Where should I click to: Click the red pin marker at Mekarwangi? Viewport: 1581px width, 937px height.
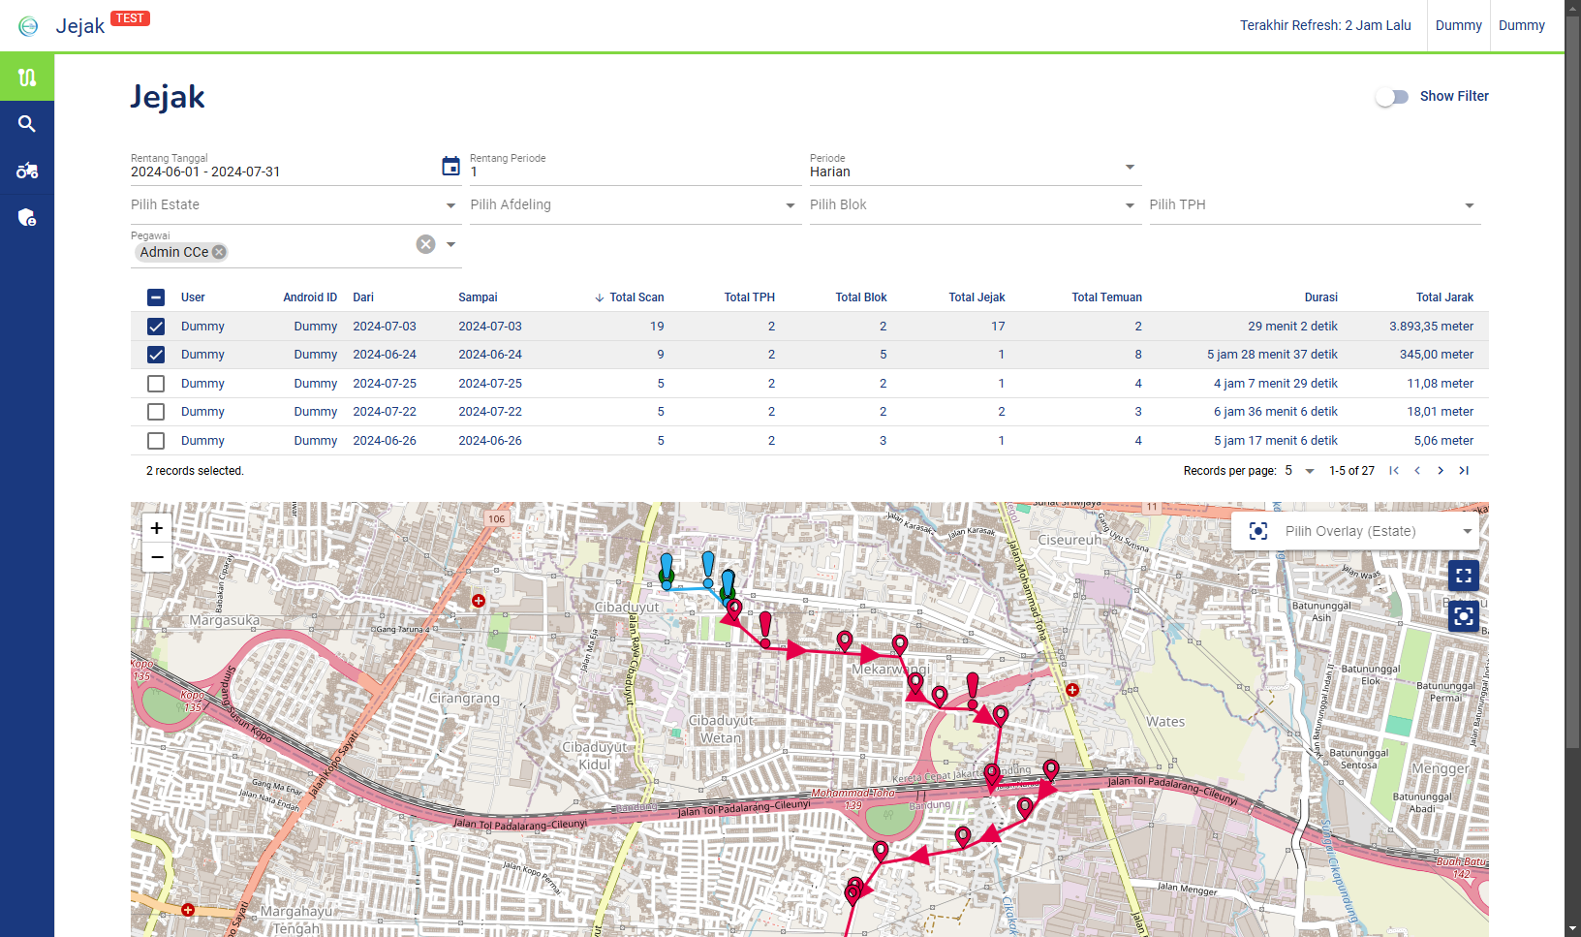(x=900, y=644)
